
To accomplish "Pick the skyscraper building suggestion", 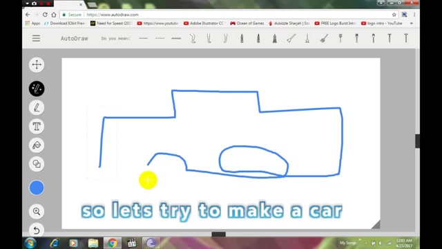I will [275, 38].
